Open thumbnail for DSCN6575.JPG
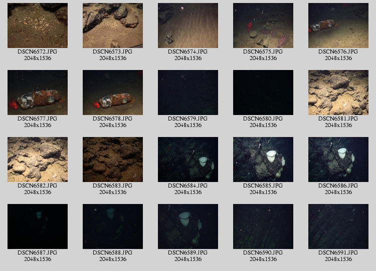Image resolution: width=376 pixels, height=271 pixels. point(263,25)
